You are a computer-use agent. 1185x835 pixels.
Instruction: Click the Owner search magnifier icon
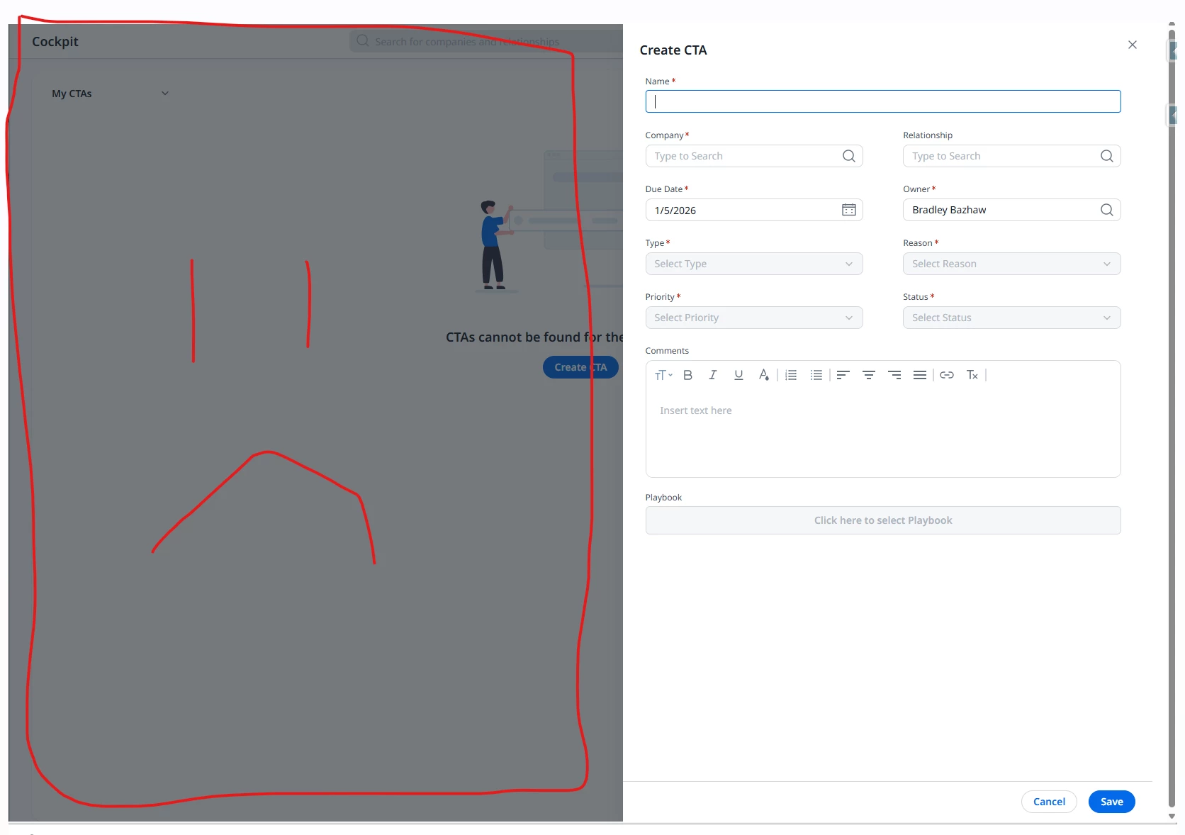tap(1106, 210)
